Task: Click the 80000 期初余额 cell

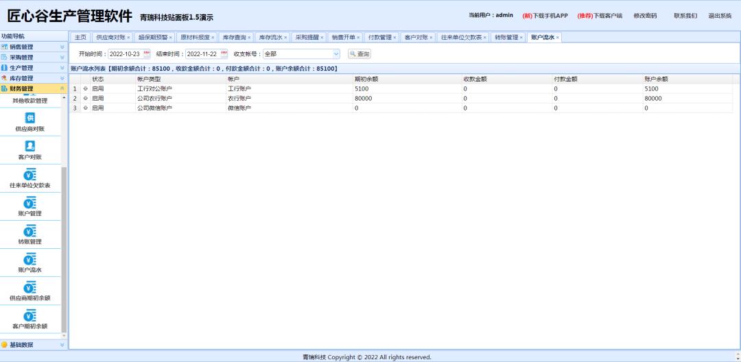Action: pos(407,98)
